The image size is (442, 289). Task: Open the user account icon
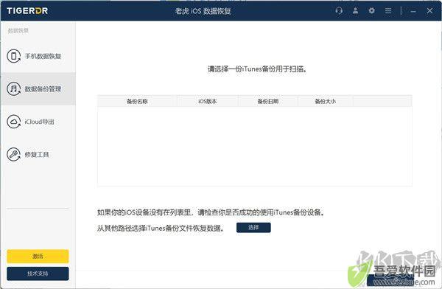356,11
